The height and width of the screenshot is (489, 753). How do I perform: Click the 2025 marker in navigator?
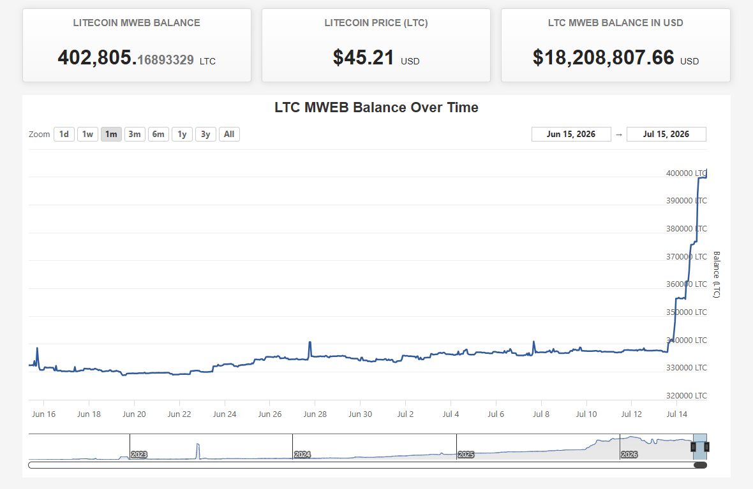pos(466,455)
